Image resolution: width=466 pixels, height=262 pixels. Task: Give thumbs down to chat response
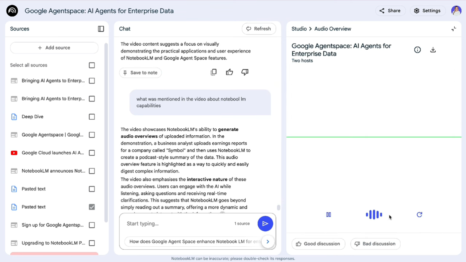point(245,72)
